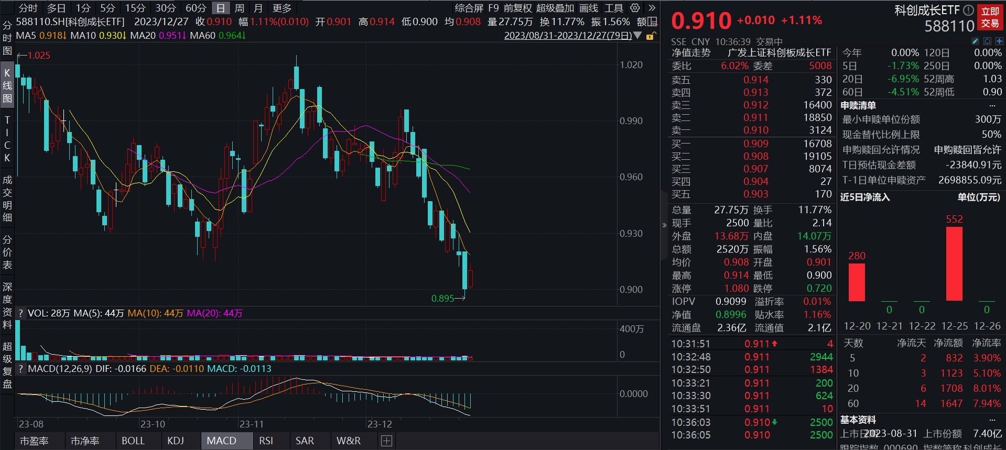Viewport: 1006px width, 450px height.
Task: Select 成交明细 sidebar tab
Action: [7, 199]
